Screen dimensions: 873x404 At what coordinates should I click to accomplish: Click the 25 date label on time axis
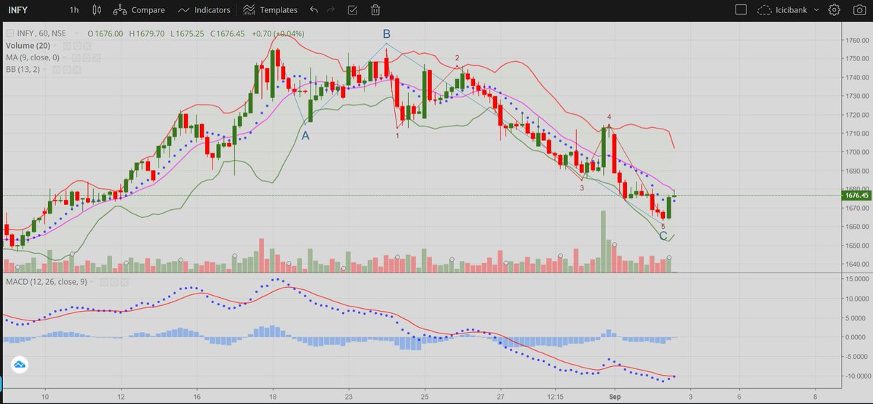(x=426, y=397)
